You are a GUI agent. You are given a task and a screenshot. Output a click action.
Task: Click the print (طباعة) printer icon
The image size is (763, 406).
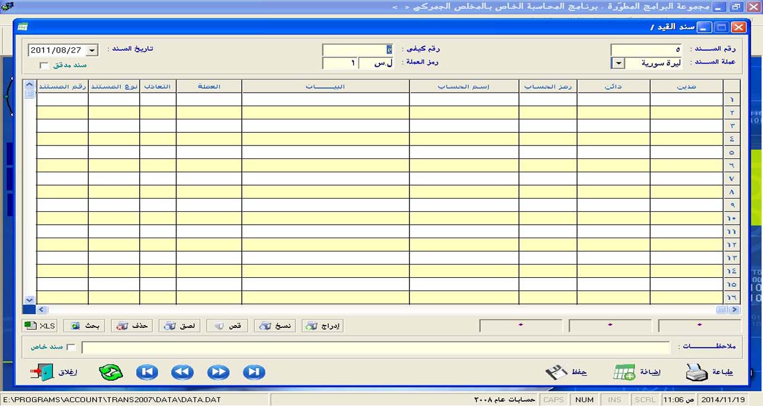click(x=697, y=372)
